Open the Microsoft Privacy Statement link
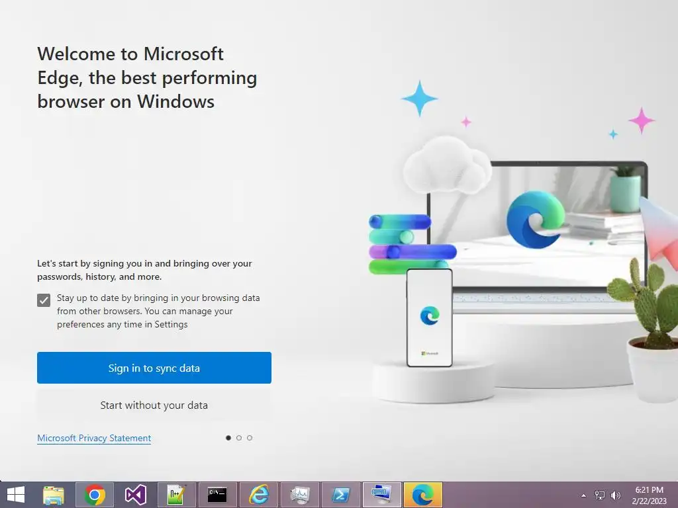The height and width of the screenshot is (508, 678). tap(94, 438)
